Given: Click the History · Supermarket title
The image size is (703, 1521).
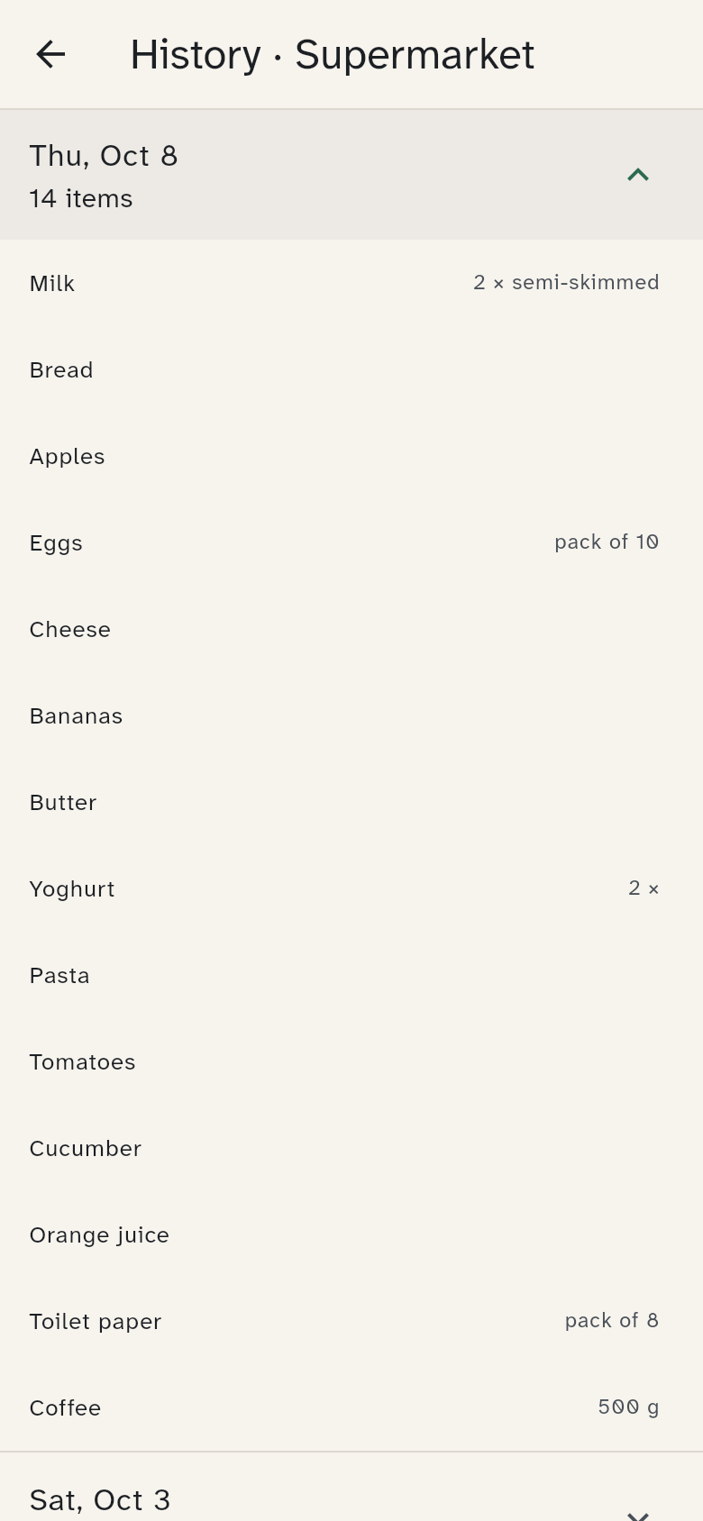Looking at the screenshot, I should 333,55.
